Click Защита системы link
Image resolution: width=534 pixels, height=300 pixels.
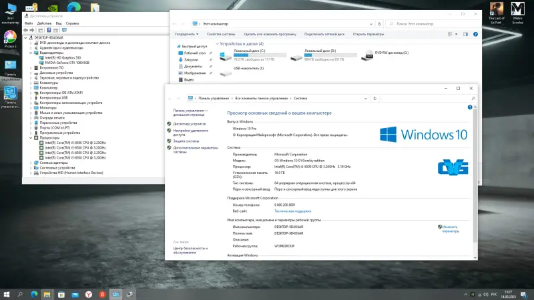tap(186, 141)
